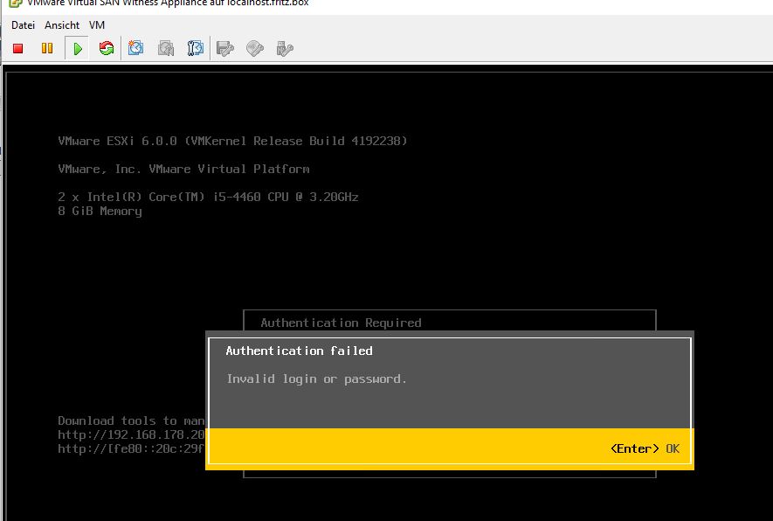
Task: Open the VM menu
Action: tap(97, 25)
